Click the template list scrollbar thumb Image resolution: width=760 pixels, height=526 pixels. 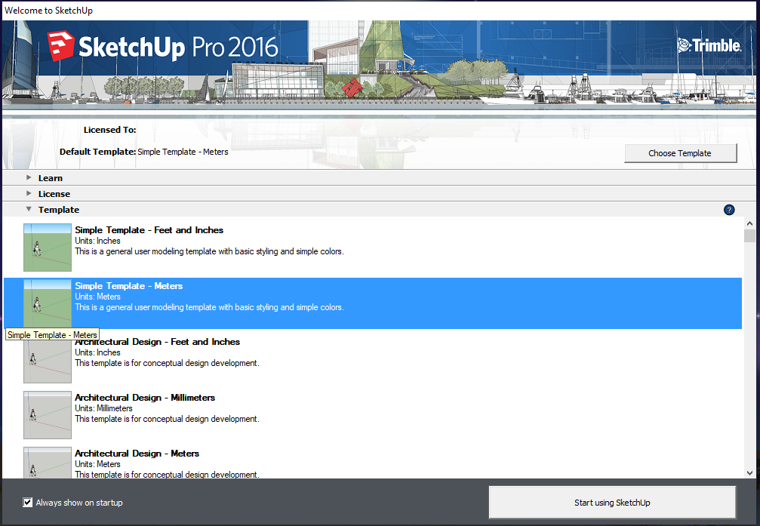coord(749,235)
